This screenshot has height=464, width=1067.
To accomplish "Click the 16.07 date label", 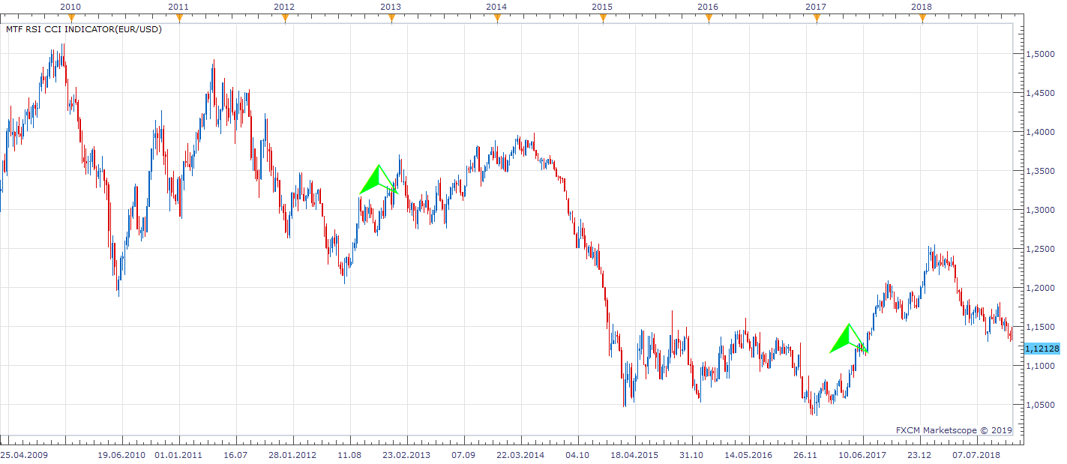I will point(235,455).
